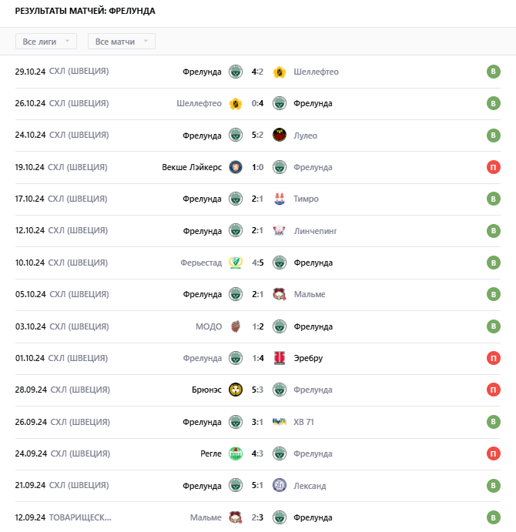Screen dimensions: 516x532
Task: Open the Регле team link
Action: (x=210, y=453)
